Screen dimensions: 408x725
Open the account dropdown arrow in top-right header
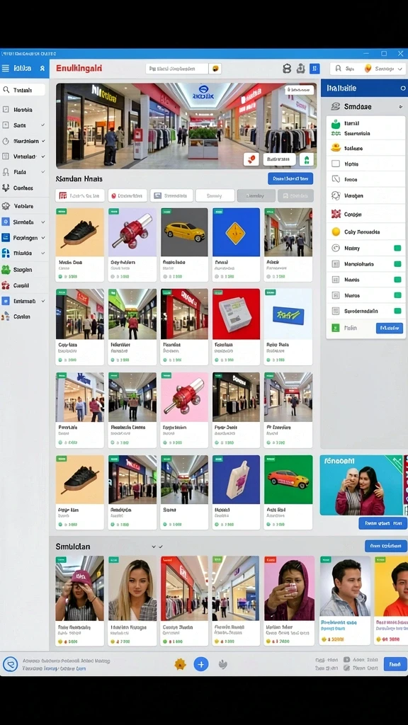(x=399, y=69)
